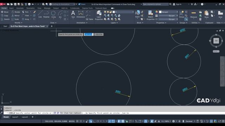Click Sign In
225x126 pixels.
point(177,4)
